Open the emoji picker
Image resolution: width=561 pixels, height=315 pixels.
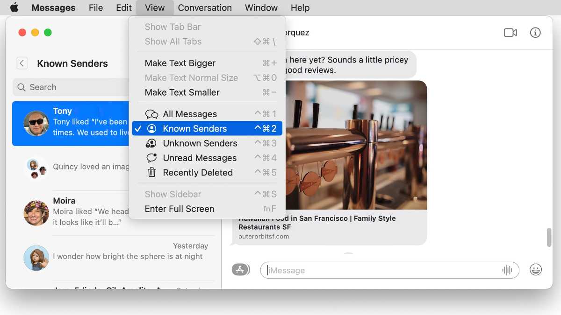click(536, 270)
